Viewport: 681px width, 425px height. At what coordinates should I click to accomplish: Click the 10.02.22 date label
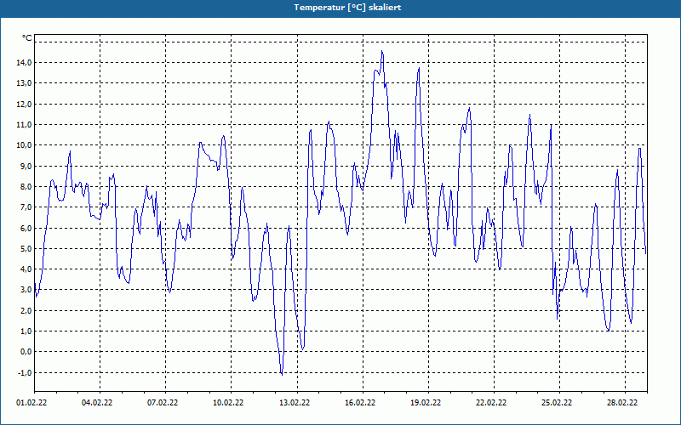tap(228, 403)
